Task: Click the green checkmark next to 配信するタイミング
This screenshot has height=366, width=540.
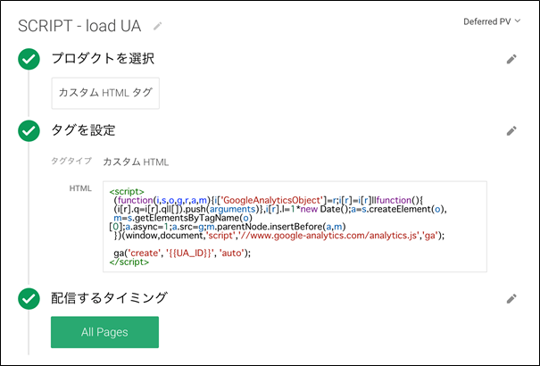Action: point(29,298)
